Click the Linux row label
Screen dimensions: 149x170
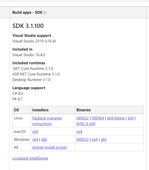[18, 118]
